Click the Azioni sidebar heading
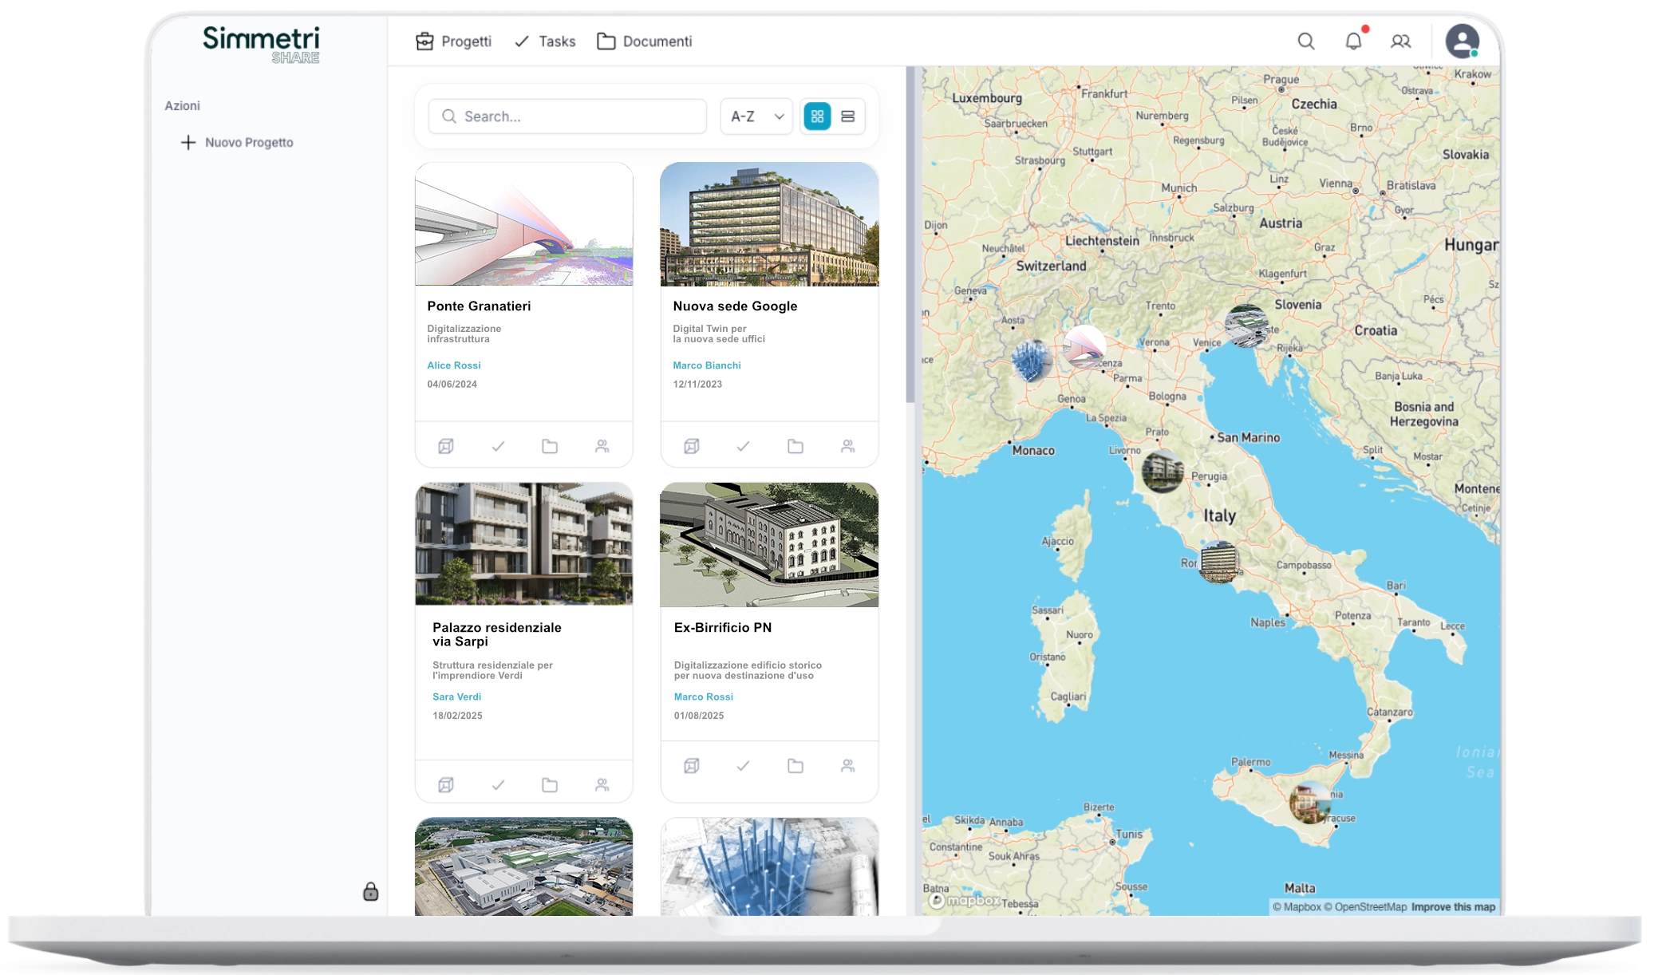Viewport: 1662px width, 975px height. tap(182, 106)
